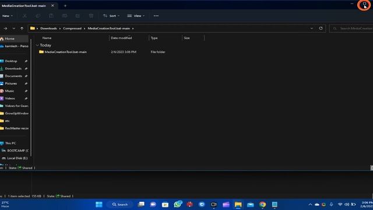373x210 pixels.
Task: Click the microphone icon in system tray
Action: (x=331, y=205)
